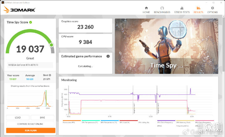Toggle the GPU Memory Clock Frequency legend

click(x=185, y=123)
